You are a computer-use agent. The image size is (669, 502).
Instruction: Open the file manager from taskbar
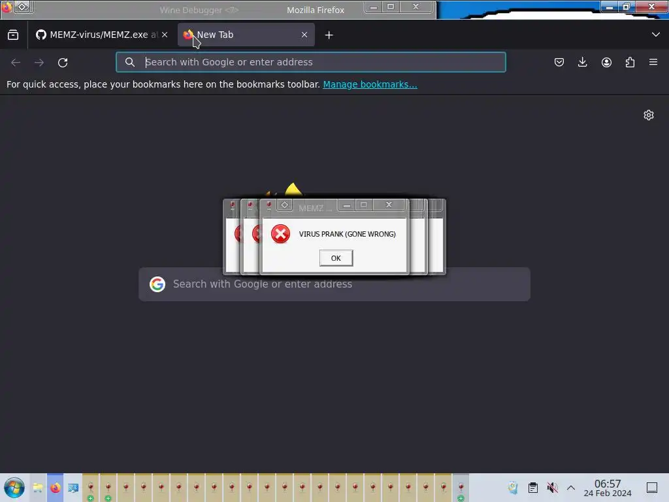point(38,488)
